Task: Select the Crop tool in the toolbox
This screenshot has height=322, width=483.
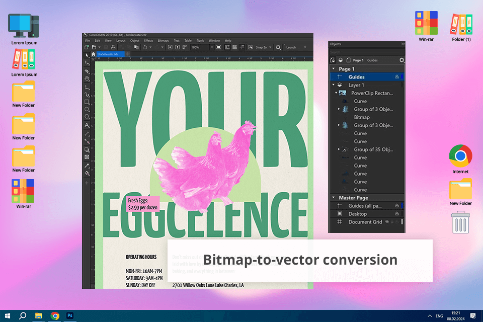Action: click(x=87, y=71)
